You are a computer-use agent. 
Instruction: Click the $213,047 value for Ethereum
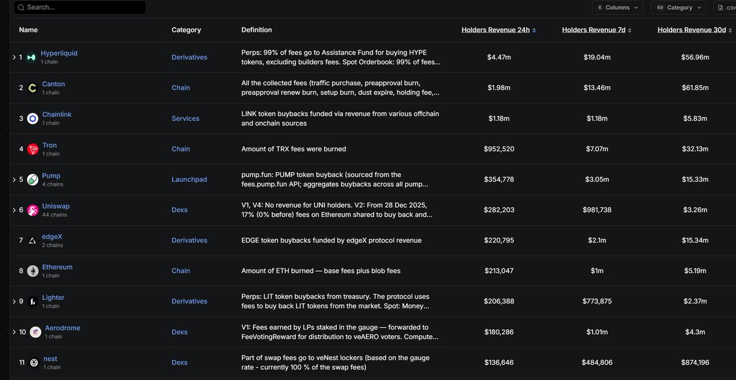[x=499, y=270]
